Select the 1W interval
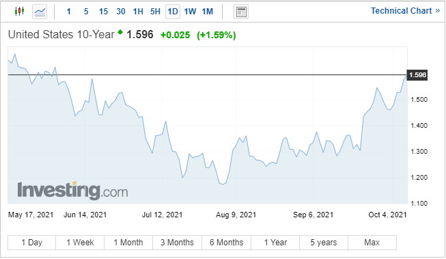Viewport: 446px width, 259px height. pyautogui.click(x=190, y=12)
